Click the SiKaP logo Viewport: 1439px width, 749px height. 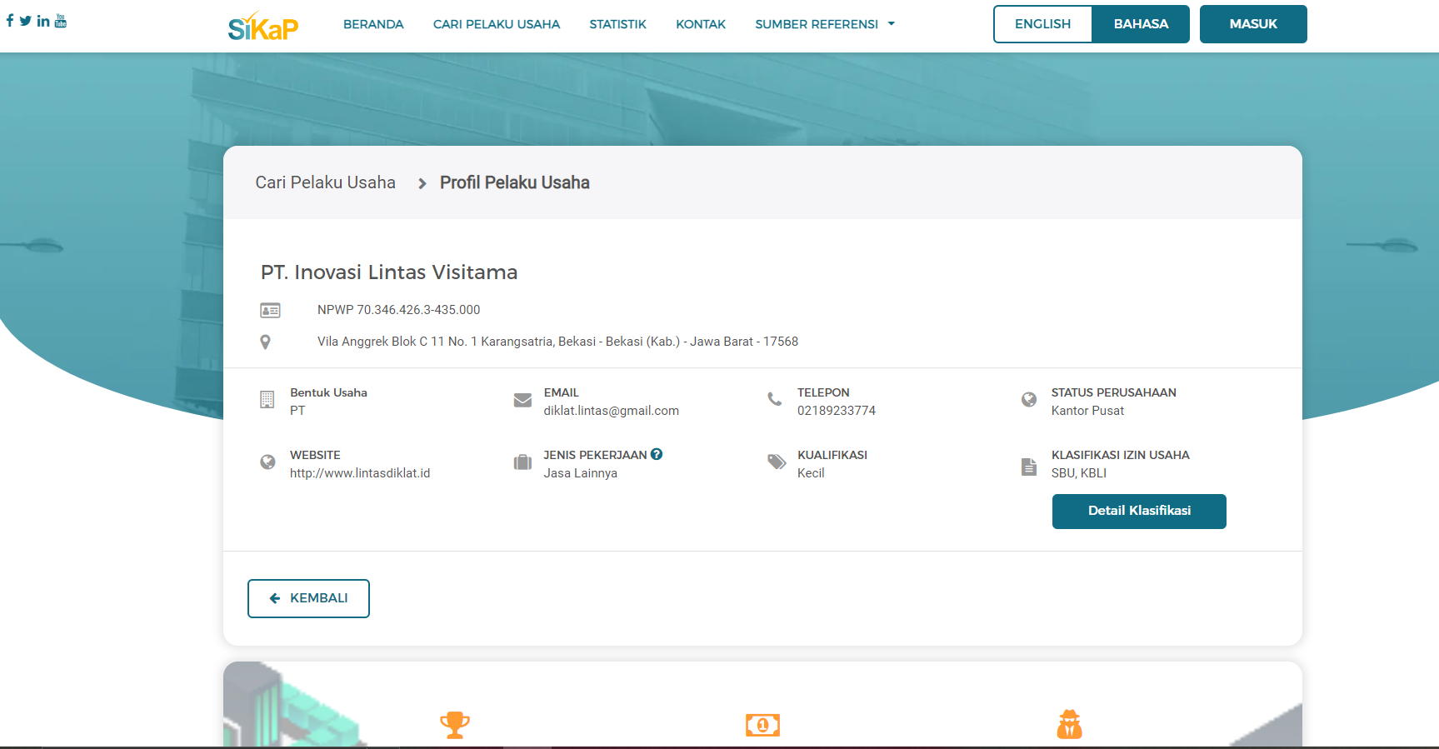(x=263, y=26)
